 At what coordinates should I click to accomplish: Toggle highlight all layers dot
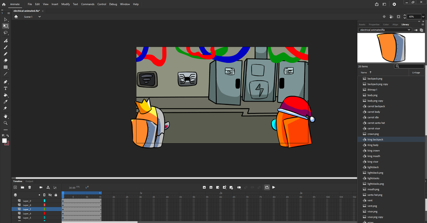39,195
